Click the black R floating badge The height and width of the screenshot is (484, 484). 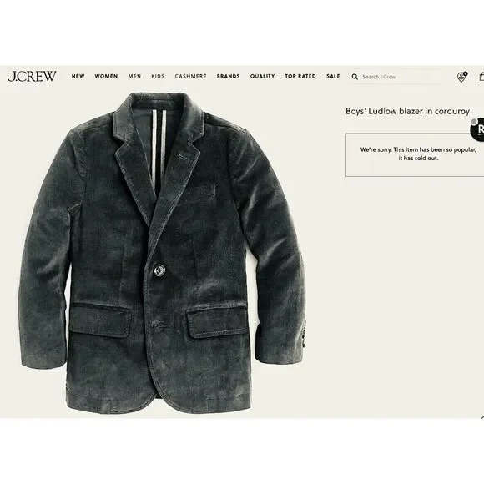478,129
